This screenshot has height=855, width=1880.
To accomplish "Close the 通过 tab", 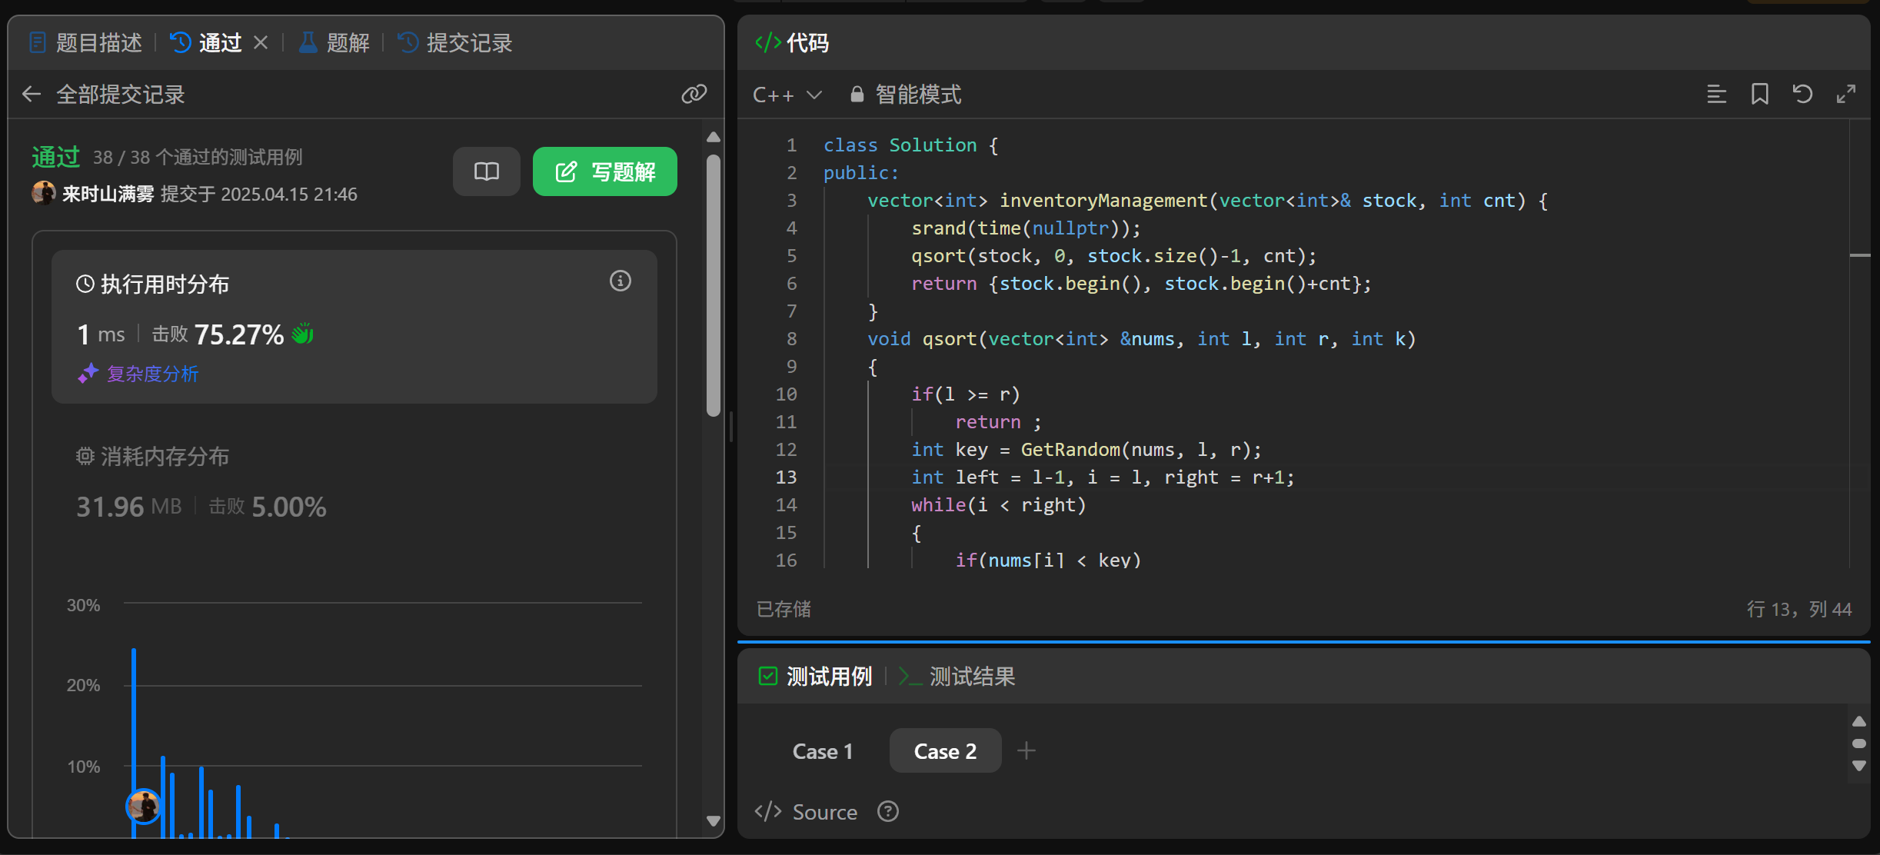I will click(261, 43).
